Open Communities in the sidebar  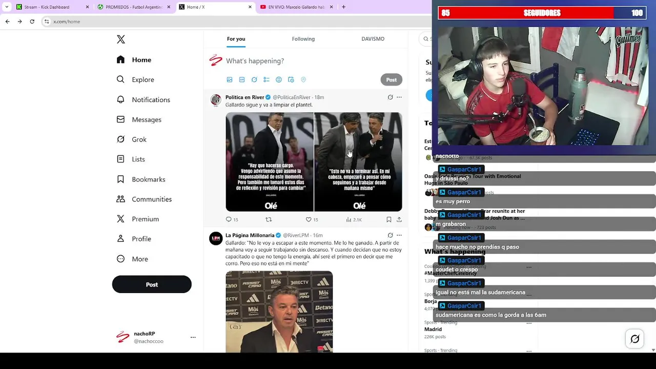(144, 199)
